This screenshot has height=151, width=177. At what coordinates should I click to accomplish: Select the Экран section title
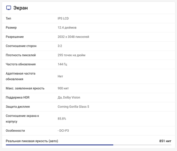tap(20, 8)
